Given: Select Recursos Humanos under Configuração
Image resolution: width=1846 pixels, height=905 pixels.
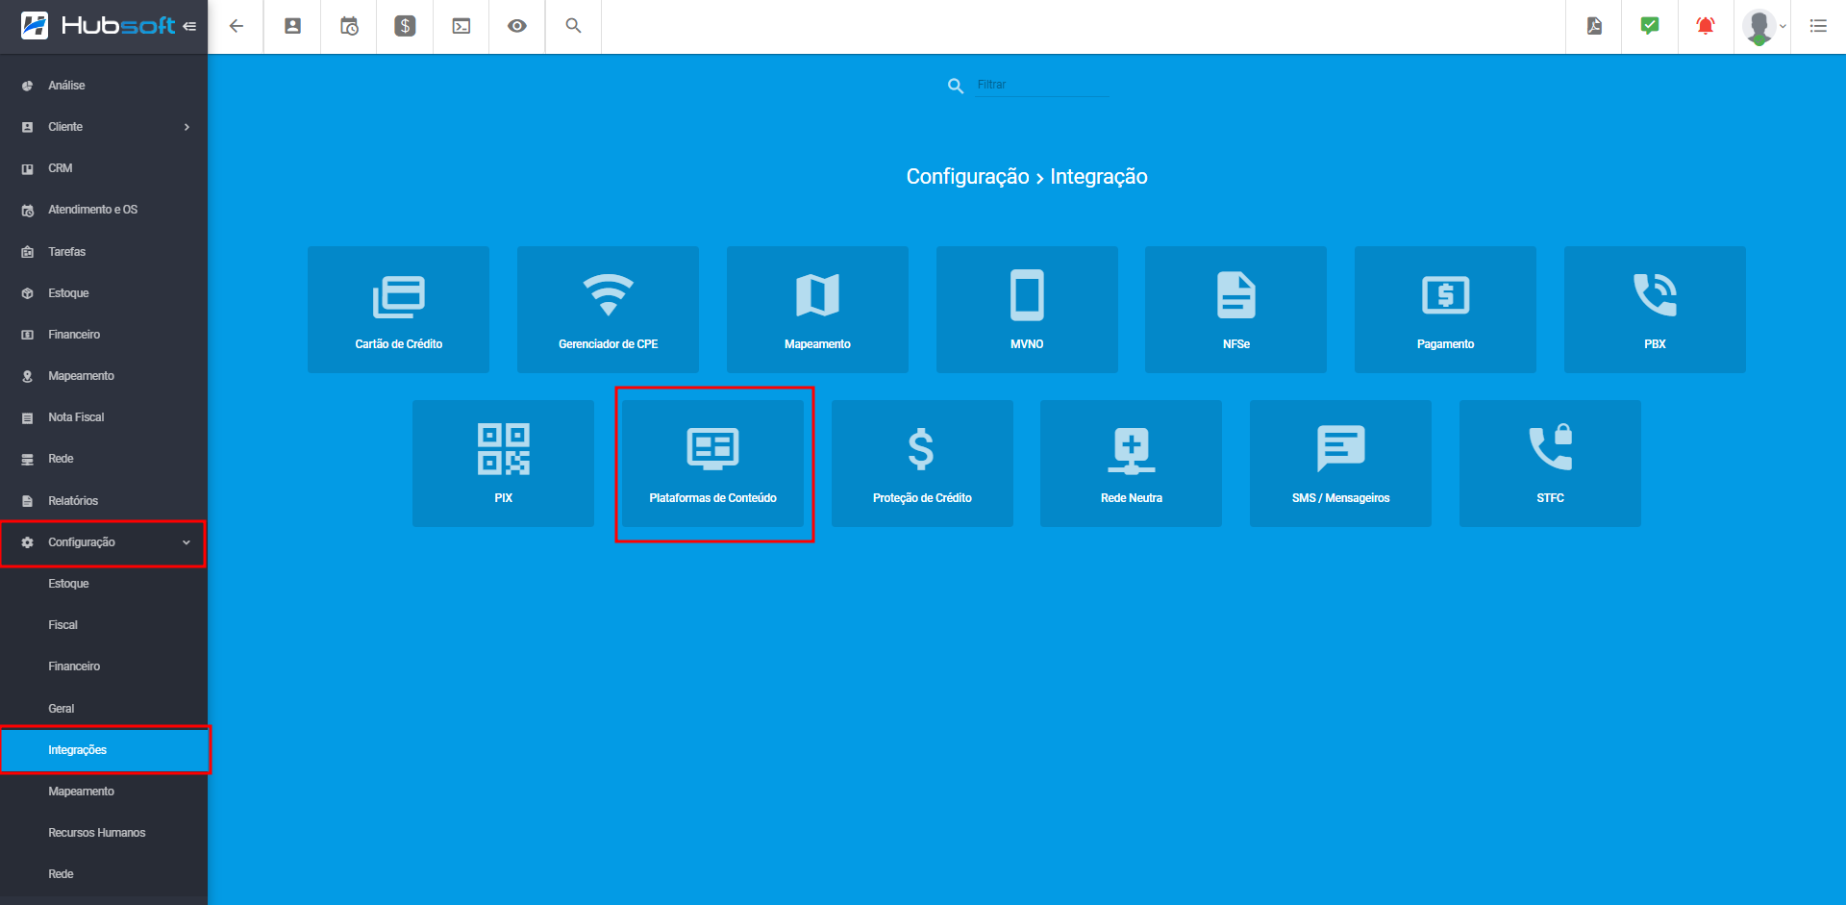Looking at the screenshot, I should [104, 833].
